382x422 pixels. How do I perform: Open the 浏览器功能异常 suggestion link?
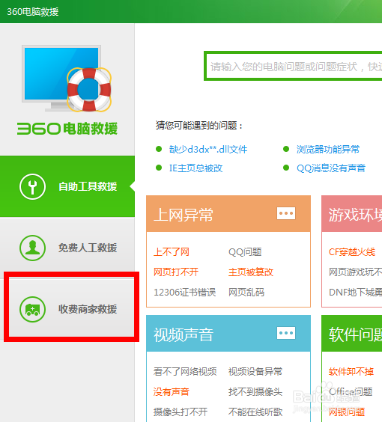coord(328,150)
